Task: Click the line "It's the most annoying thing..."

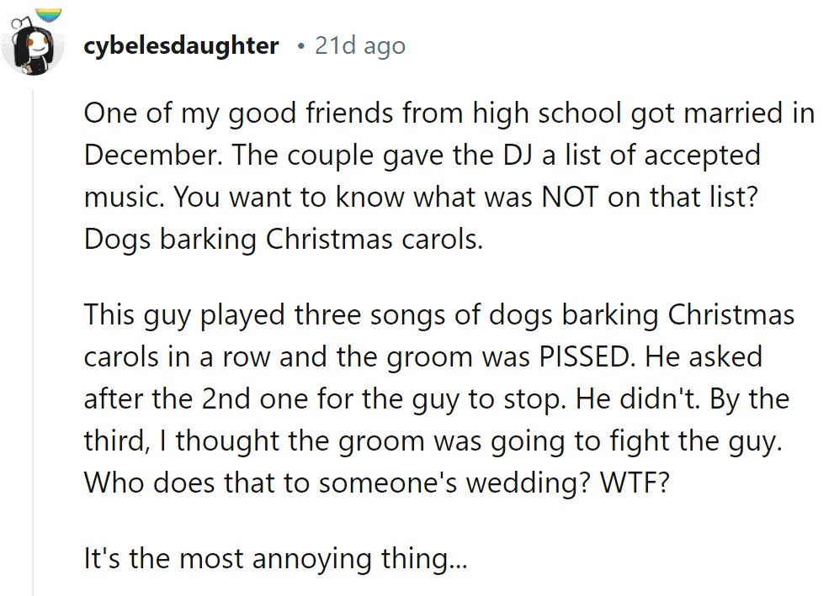Action: (x=275, y=559)
